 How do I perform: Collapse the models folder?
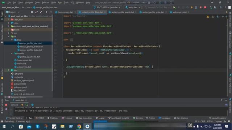click(x=12, y=53)
